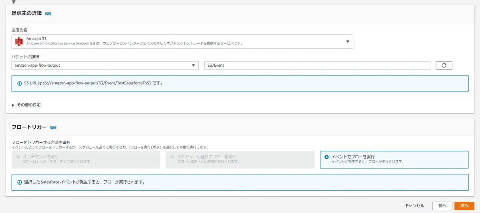This screenshot has height=213, width=480.
Task: Click the 送信先名 label
Action: (x=19, y=30)
